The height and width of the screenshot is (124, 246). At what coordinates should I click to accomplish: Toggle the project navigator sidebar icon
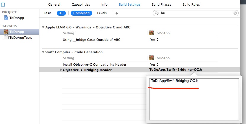pos(3,4)
